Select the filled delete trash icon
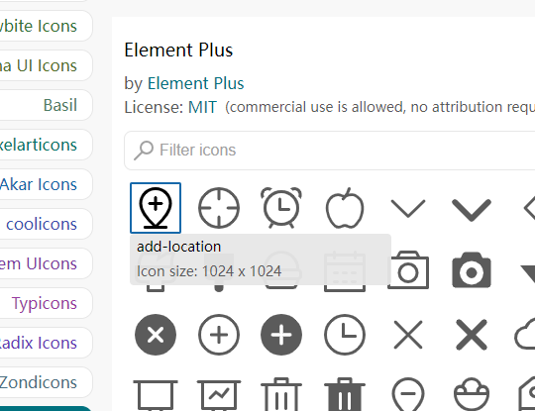535x411 pixels. pyautogui.click(x=345, y=394)
